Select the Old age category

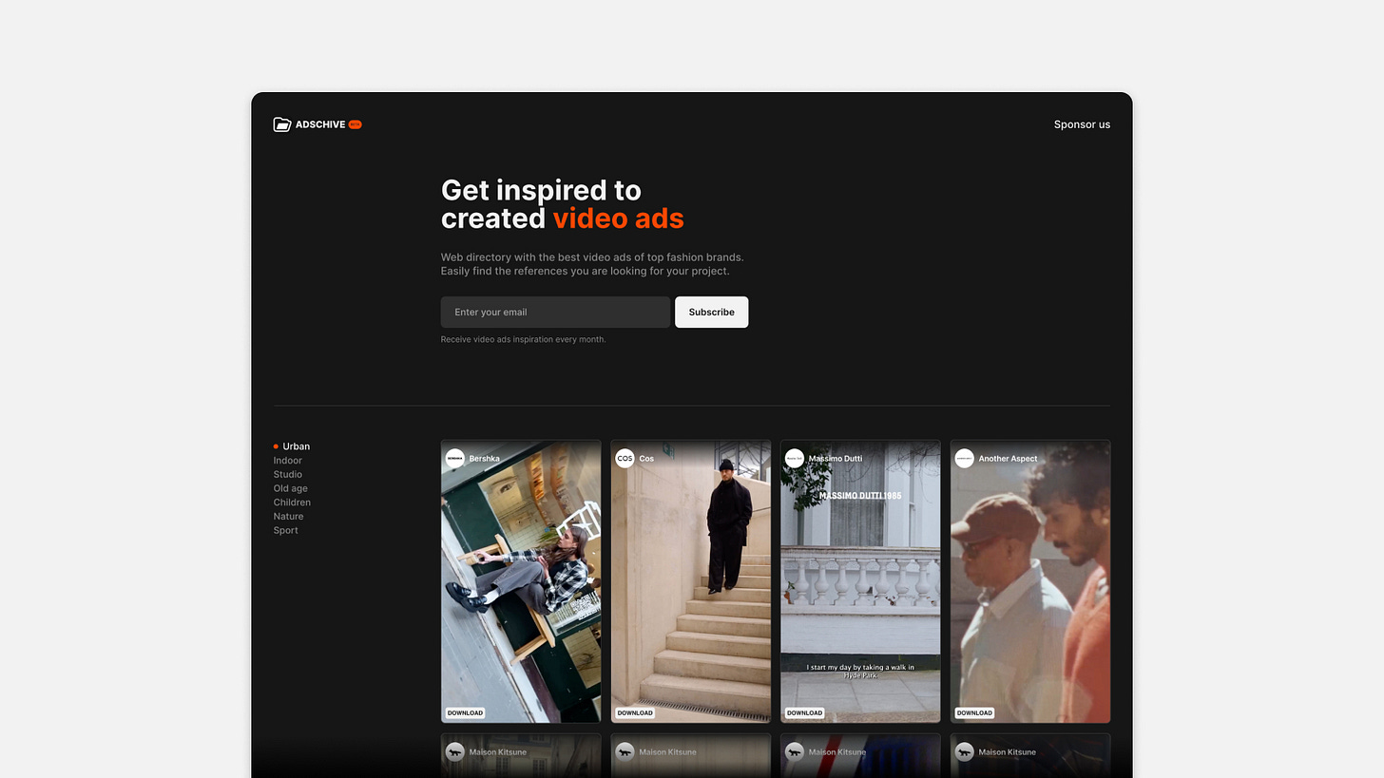(290, 488)
